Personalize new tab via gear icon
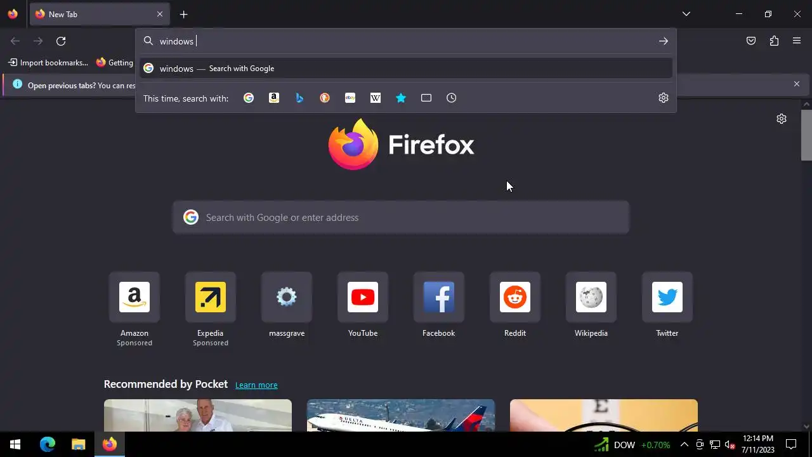 [x=782, y=119]
